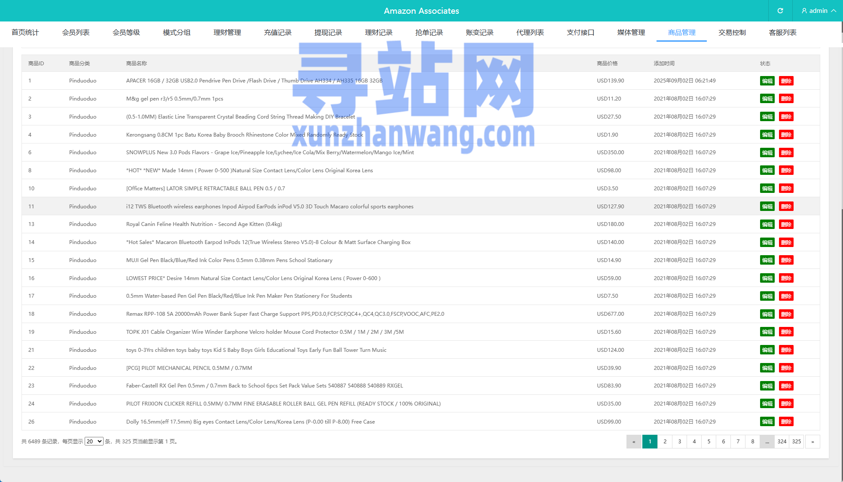Click the 商品名称 column header
Viewport: 843px width, 482px height.
click(137, 63)
